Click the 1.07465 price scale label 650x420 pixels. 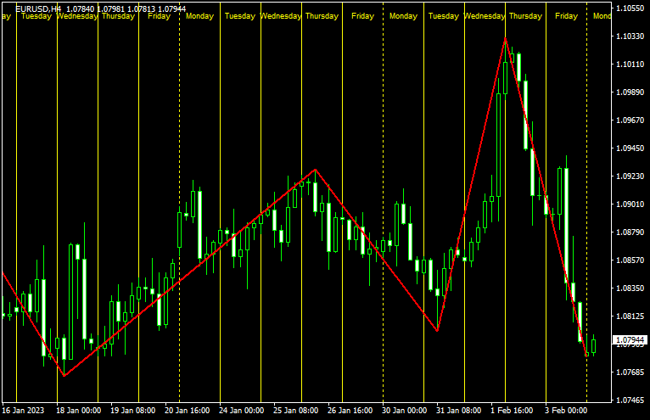click(629, 400)
